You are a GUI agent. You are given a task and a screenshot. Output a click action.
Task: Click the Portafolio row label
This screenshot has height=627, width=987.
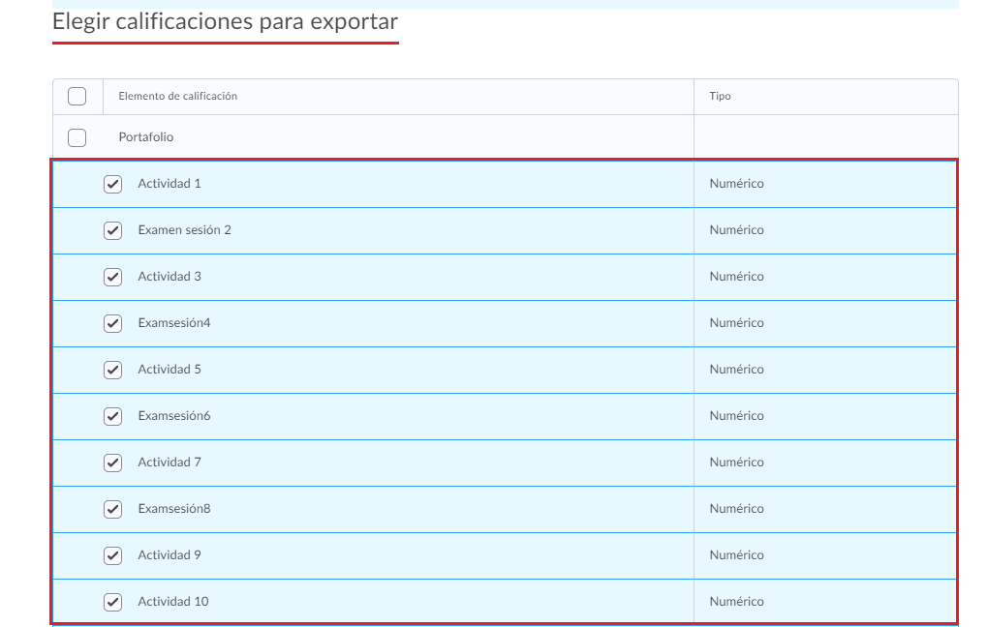pos(146,137)
